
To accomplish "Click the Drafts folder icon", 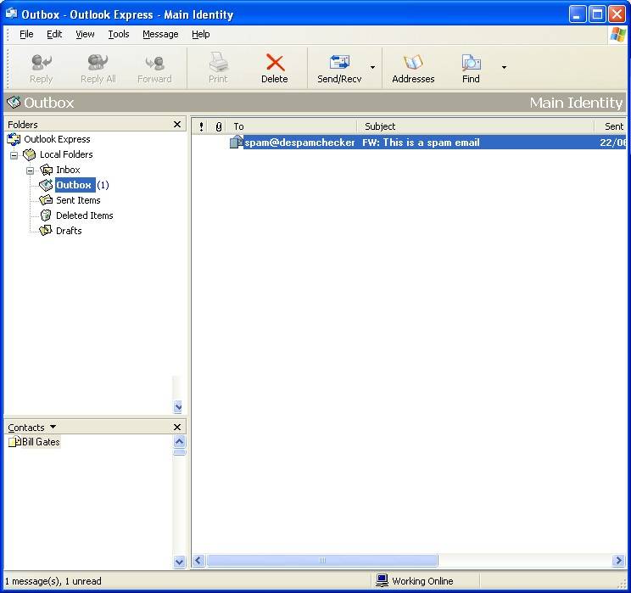I will (x=46, y=231).
